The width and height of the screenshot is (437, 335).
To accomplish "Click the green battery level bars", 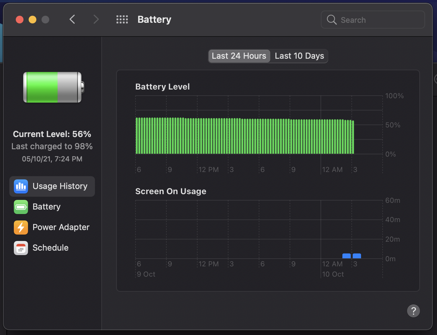I will pyautogui.click(x=245, y=136).
